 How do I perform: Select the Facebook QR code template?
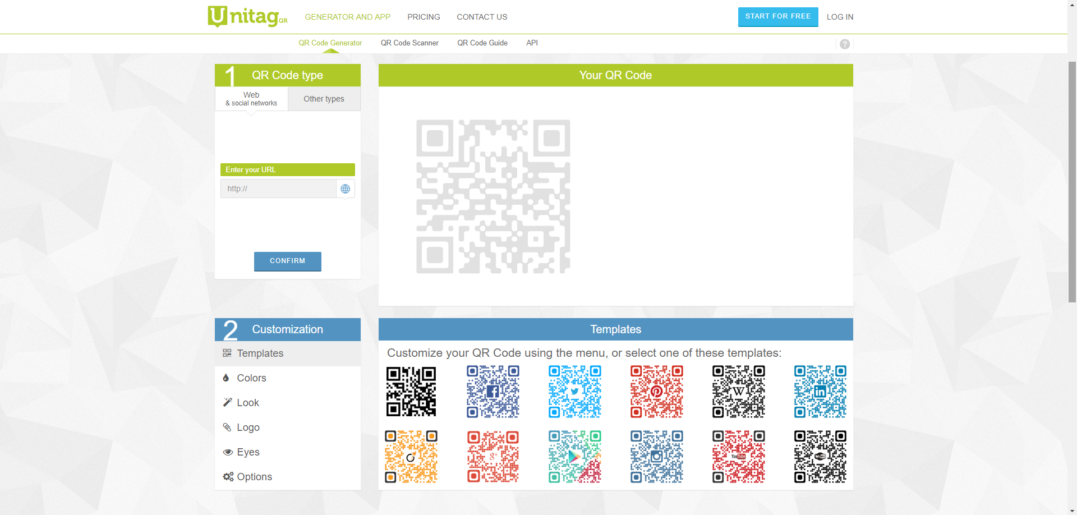pyautogui.click(x=493, y=392)
